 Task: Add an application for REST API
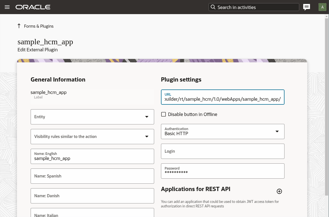[279, 191]
